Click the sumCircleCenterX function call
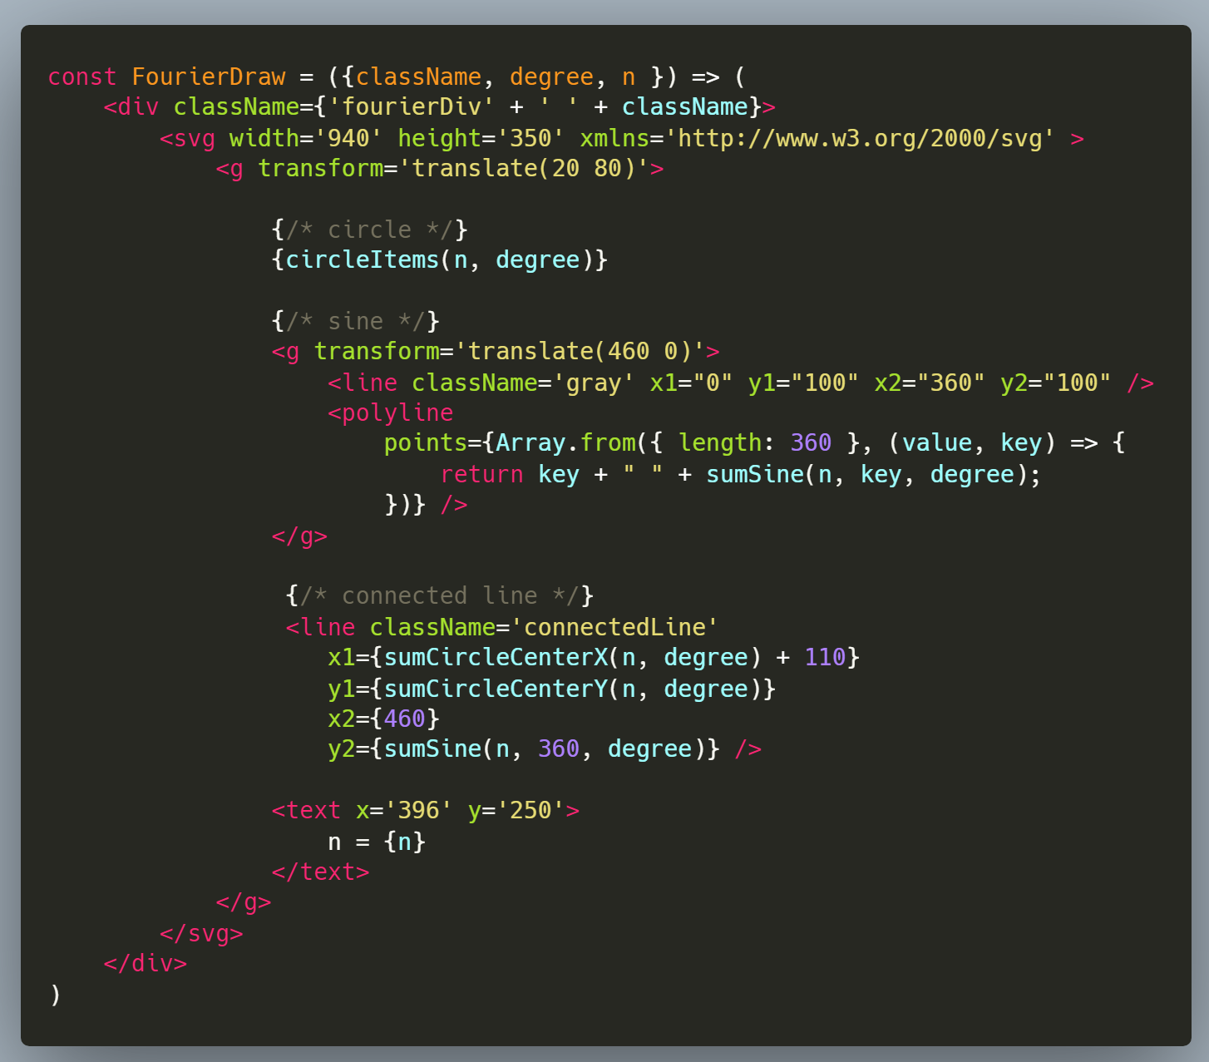Viewport: 1209px width, 1062px height. click(x=496, y=657)
